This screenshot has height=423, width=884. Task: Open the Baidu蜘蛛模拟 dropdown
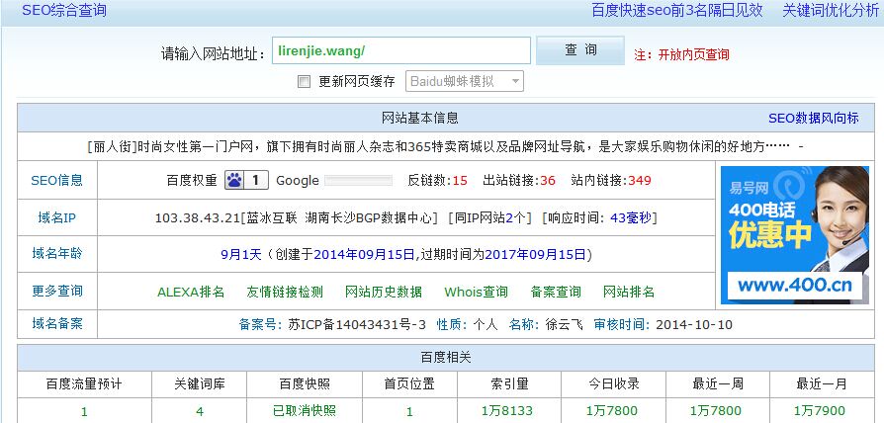(465, 81)
